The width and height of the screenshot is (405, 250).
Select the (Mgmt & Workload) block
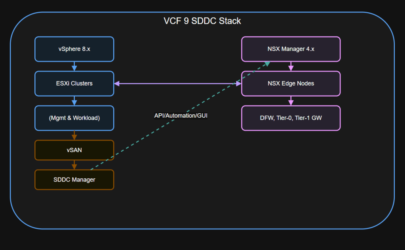coord(74,118)
